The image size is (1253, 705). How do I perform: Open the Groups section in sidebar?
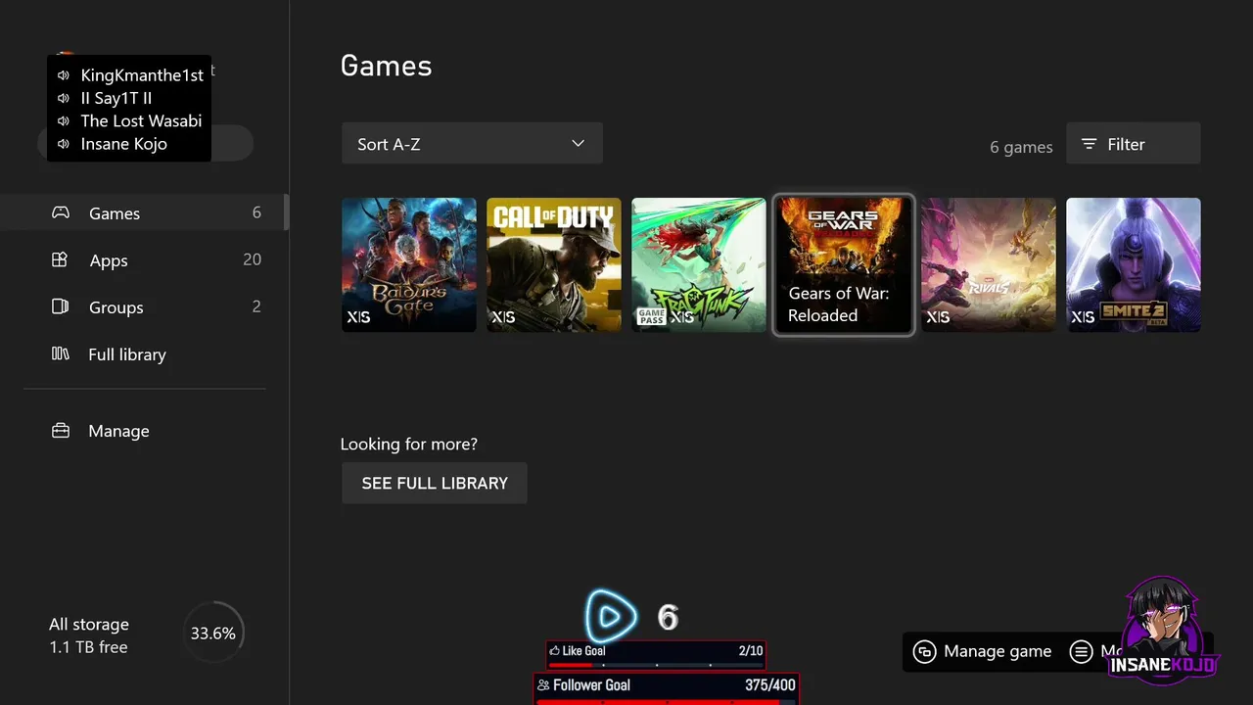coord(144,306)
